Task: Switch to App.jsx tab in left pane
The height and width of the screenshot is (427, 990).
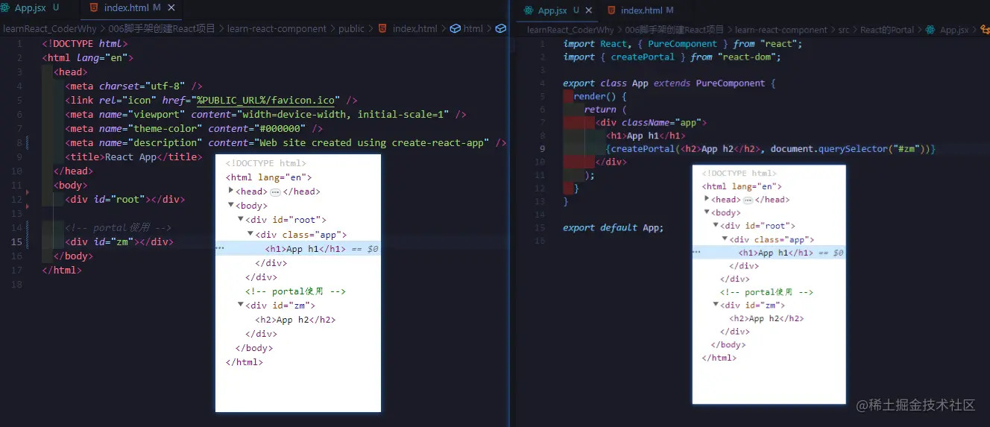Action: click(x=31, y=7)
